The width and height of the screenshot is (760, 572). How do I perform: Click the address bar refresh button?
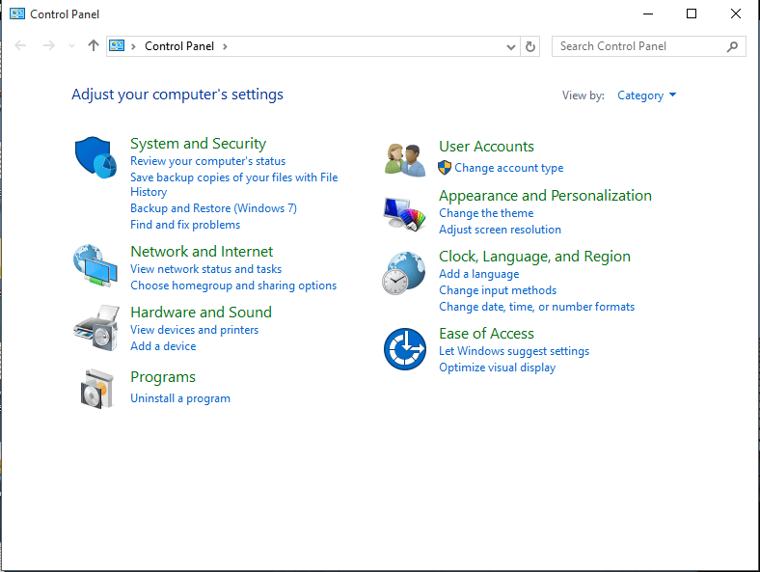click(530, 46)
